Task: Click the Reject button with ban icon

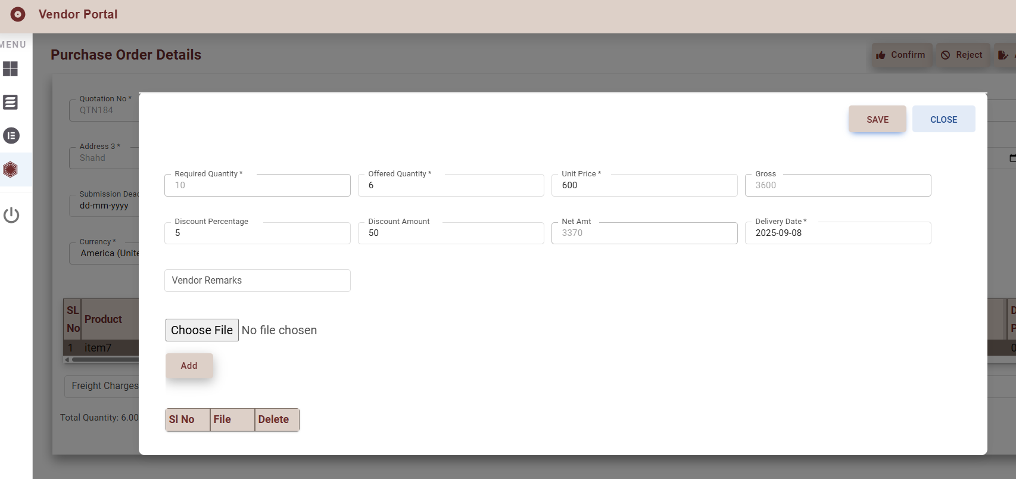Action: [x=962, y=55]
